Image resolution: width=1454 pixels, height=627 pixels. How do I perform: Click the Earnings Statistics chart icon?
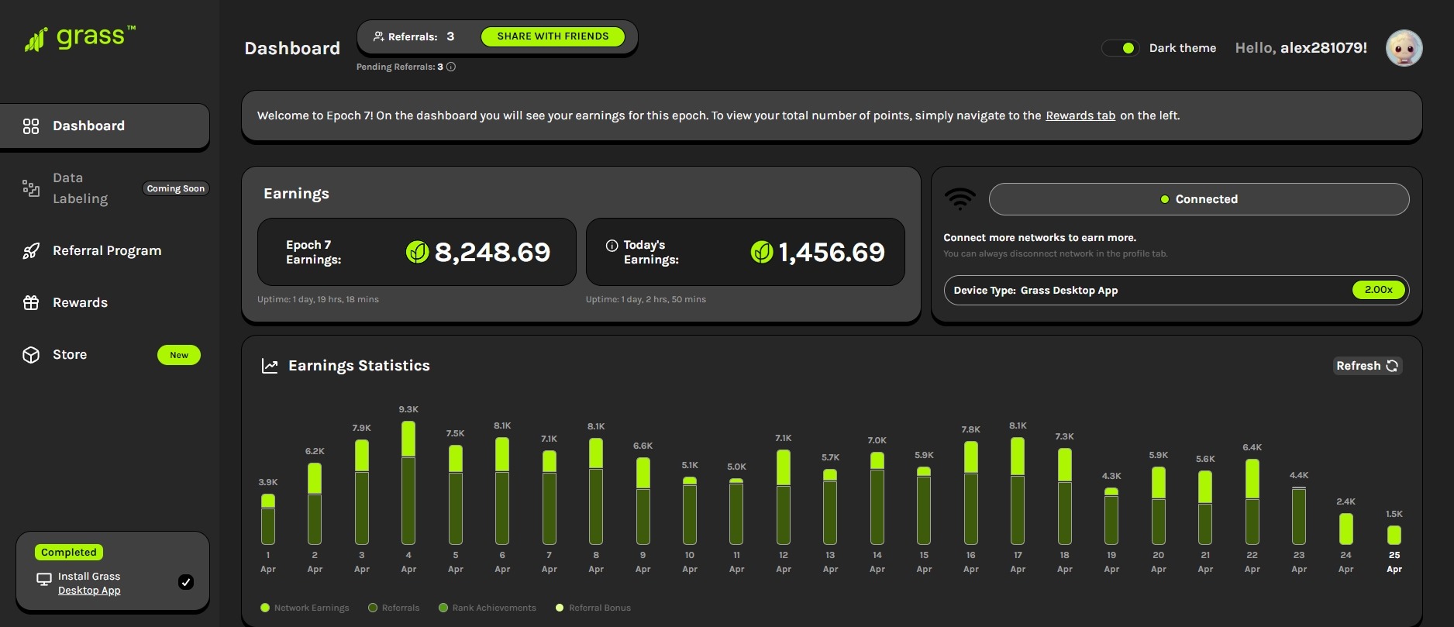pyautogui.click(x=270, y=366)
